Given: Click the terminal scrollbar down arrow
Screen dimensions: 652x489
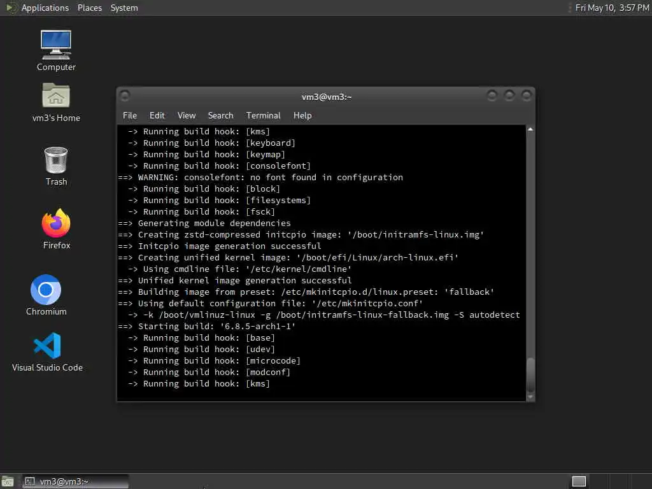Looking at the screenshot, I should click(x=530, y=397).
